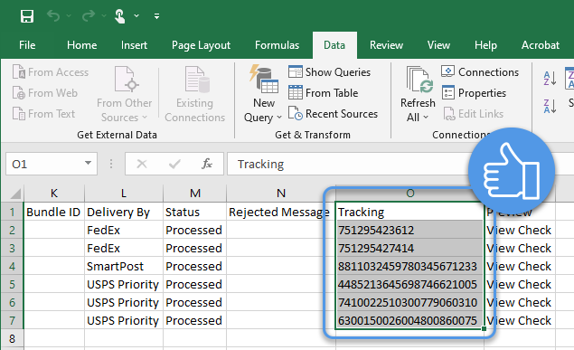Switch to the View tab

pos(438,45)
